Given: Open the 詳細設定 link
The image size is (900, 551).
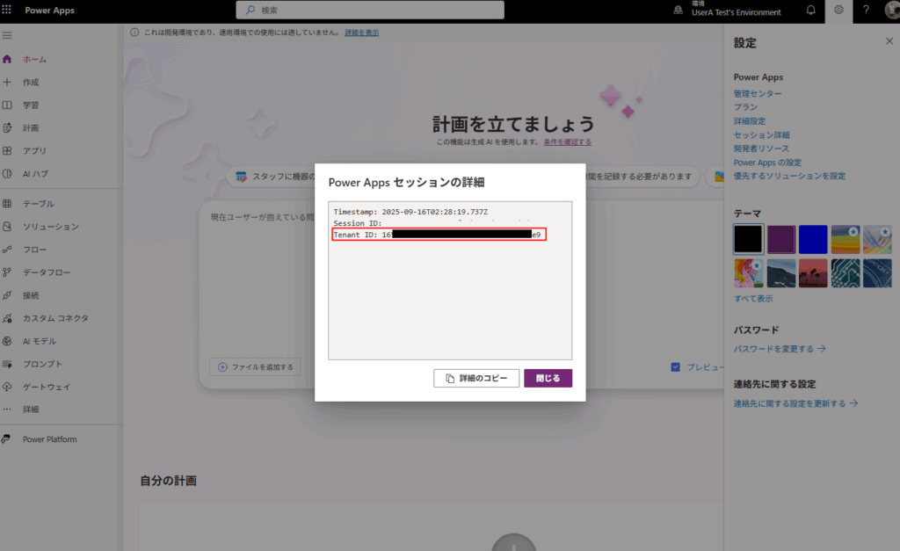Looking at the screenshot, I should [749, 121].
